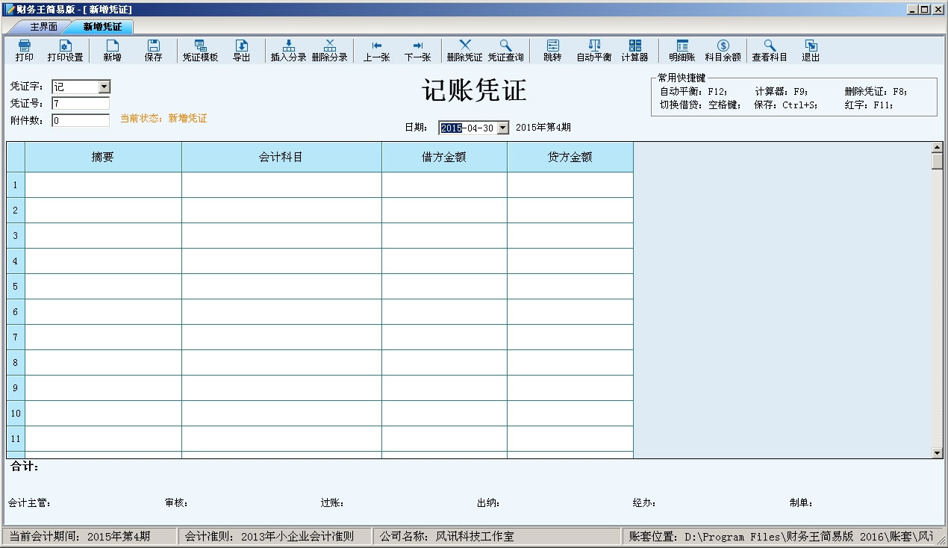The width and height of the screenshot is (948, 548).
Task: Switch to the 主界面 tab
Action: [x=43, y=27]
